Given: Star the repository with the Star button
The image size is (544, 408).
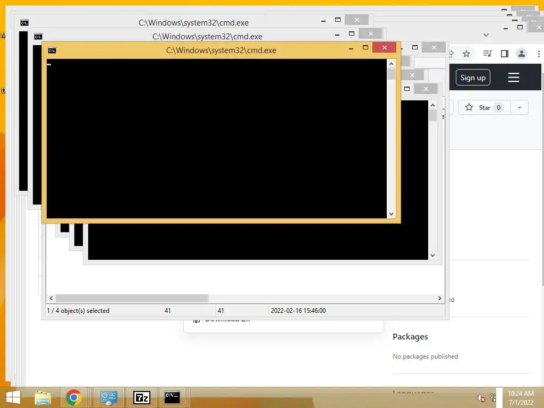Looking at the screenshot, I should (x=484, y=107).
